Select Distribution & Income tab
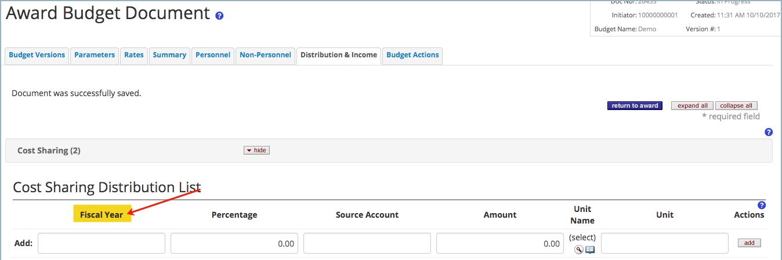The width and height of the screenshot is (782, 260). point(339,55)
